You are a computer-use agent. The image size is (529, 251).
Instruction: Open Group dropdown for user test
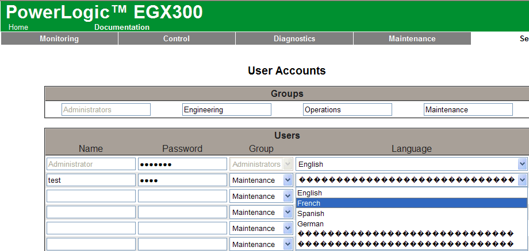(261, 180)
